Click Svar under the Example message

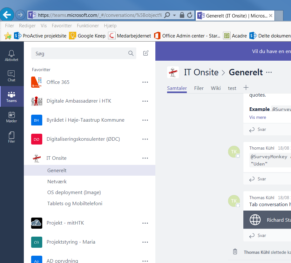258,129
